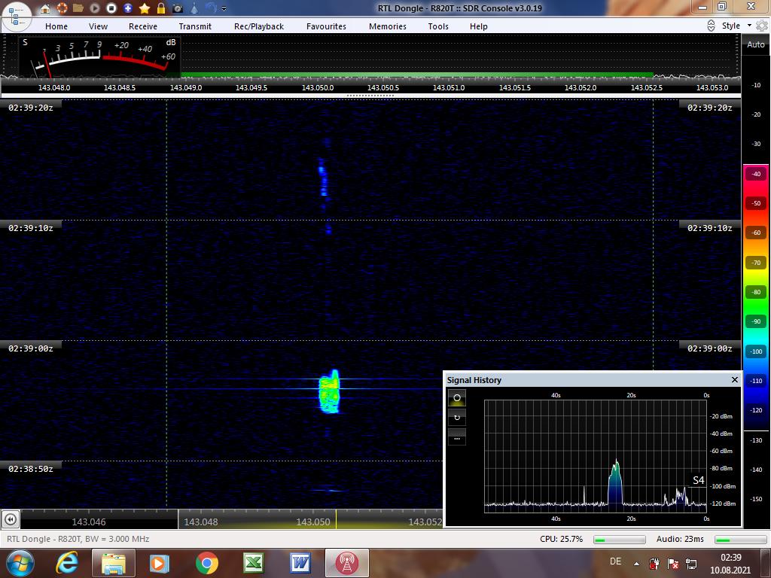Screen dimensions: 771x578
Task: Click the -110 blue marker on colour scale
Action: coord(756,381)
